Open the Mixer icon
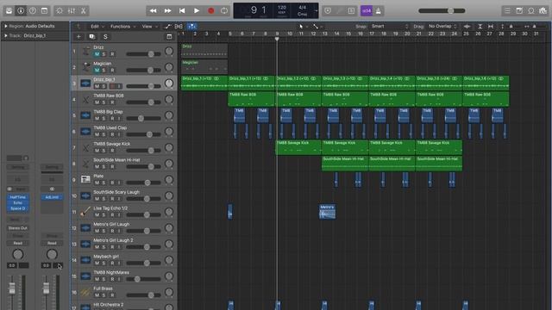552x310 pixels. pyautogui.click(x=72, y=11)
